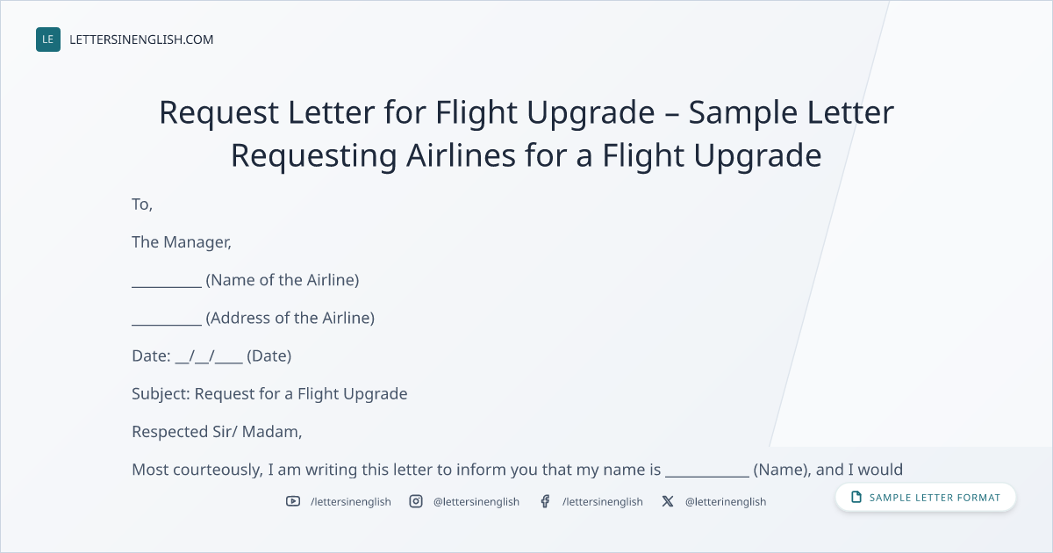This screenshot has height=553, width=1053.
Task: Click the Respected Sir/ Madam salutation
Action: [x=217, y=432]
